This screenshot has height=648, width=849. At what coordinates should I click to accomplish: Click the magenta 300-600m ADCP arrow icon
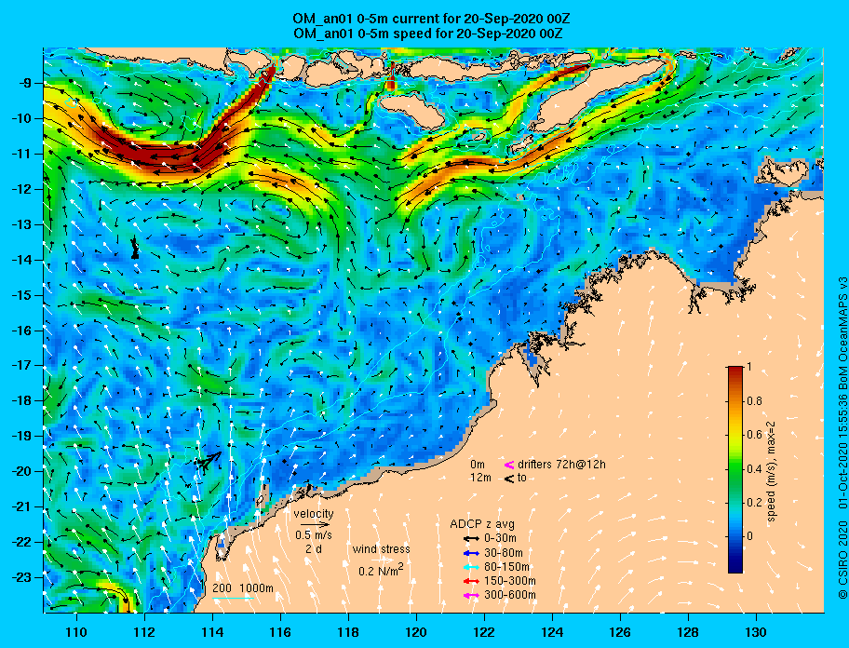(471, 596)
